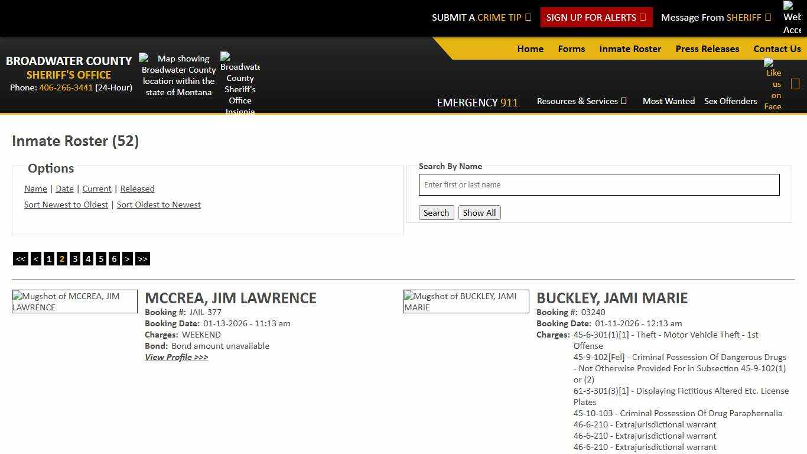This screenshot has height=454, width=807.
Task: Open the Inmate Roster menu item
Action: point(630,48)
